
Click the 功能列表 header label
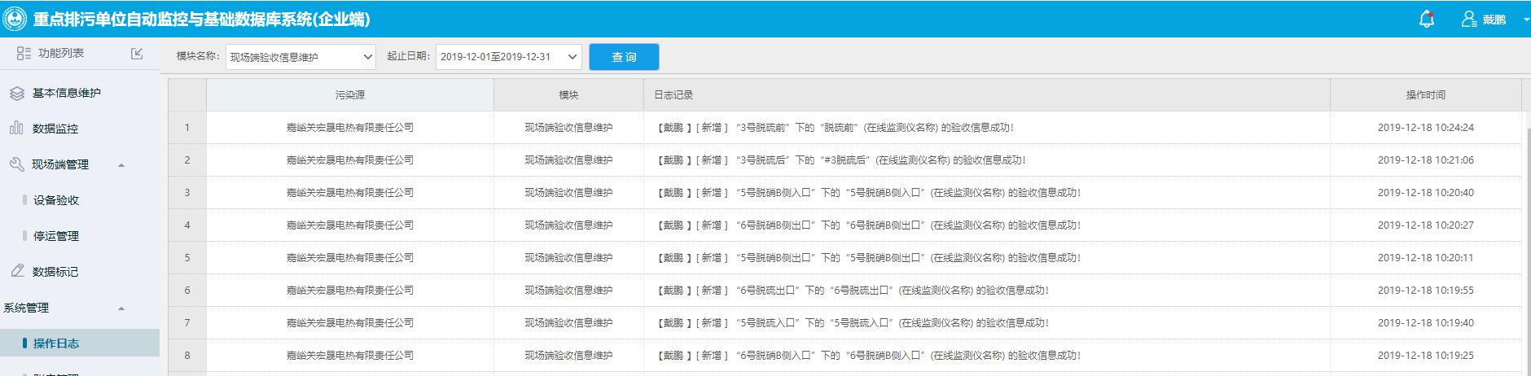tap(61, 53)
